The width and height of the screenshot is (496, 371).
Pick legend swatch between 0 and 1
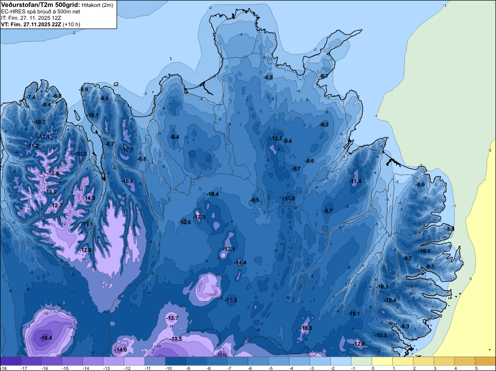coord(382,361)
